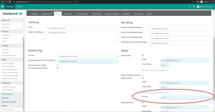
Task: Open the Catalogue top menu
Action: tap(10, 7)
